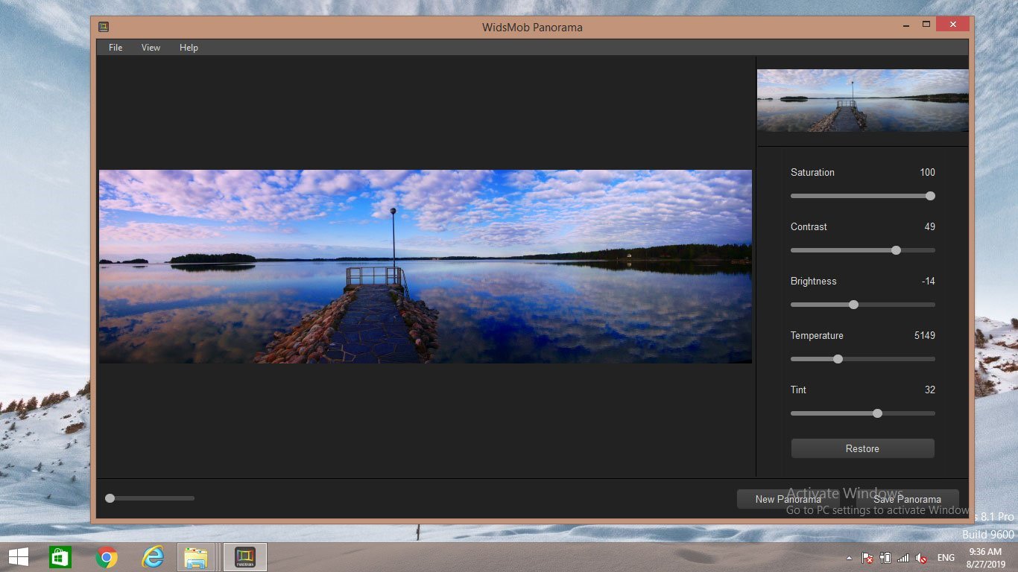Click the Tint label
This screenshot has width=1018, height=572.
coord(798,390)
